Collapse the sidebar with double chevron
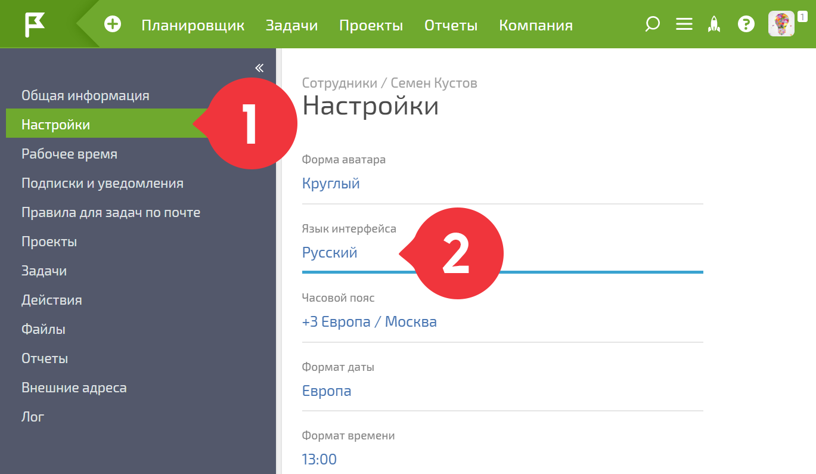 (x=259, y=67)
